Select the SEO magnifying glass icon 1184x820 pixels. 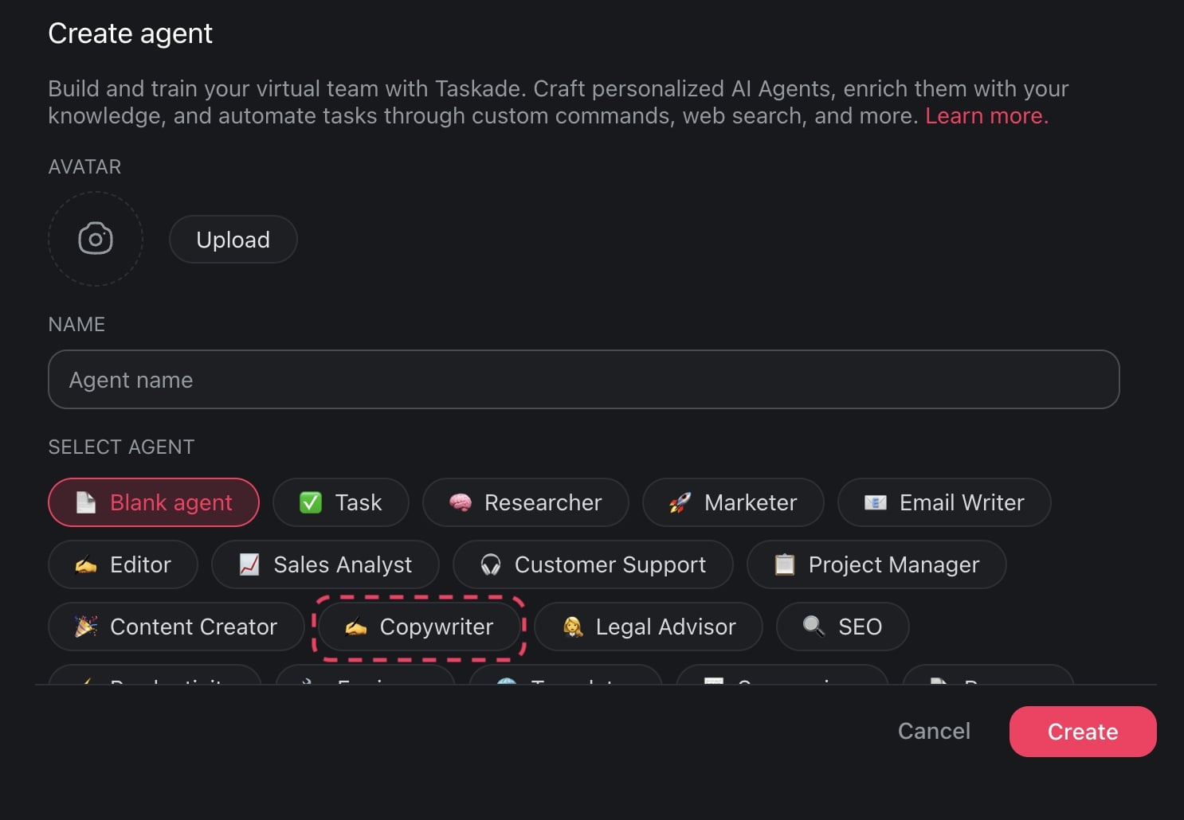tap(814, 627)
